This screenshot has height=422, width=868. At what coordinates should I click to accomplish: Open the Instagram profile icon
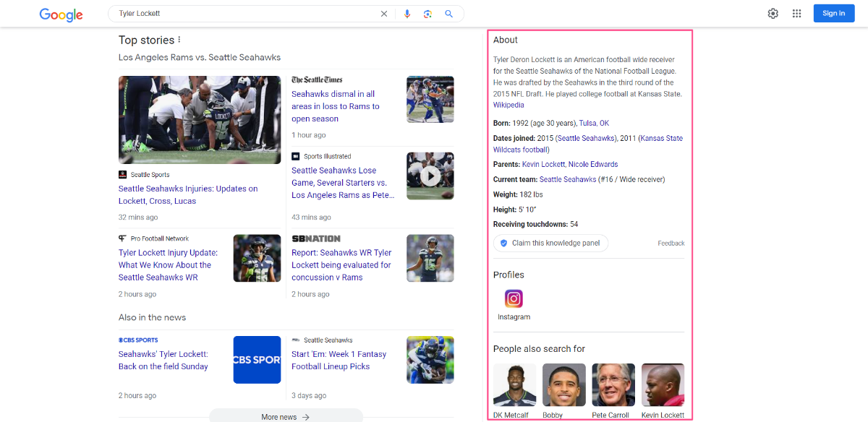coord(514,298)
